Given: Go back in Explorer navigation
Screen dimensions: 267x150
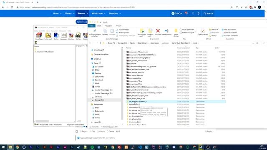Looking at the screenshot, I should pos(90,43).
